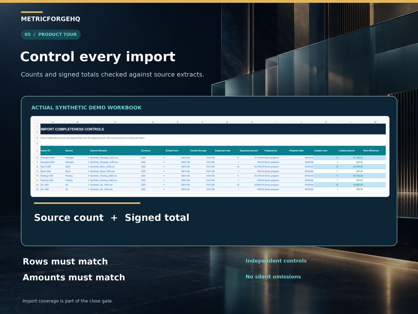Click the IMPORT COMPLETENESS CONTROLS title cell
The height and width of the screenshot is (314, 418).
click(213, 129)
